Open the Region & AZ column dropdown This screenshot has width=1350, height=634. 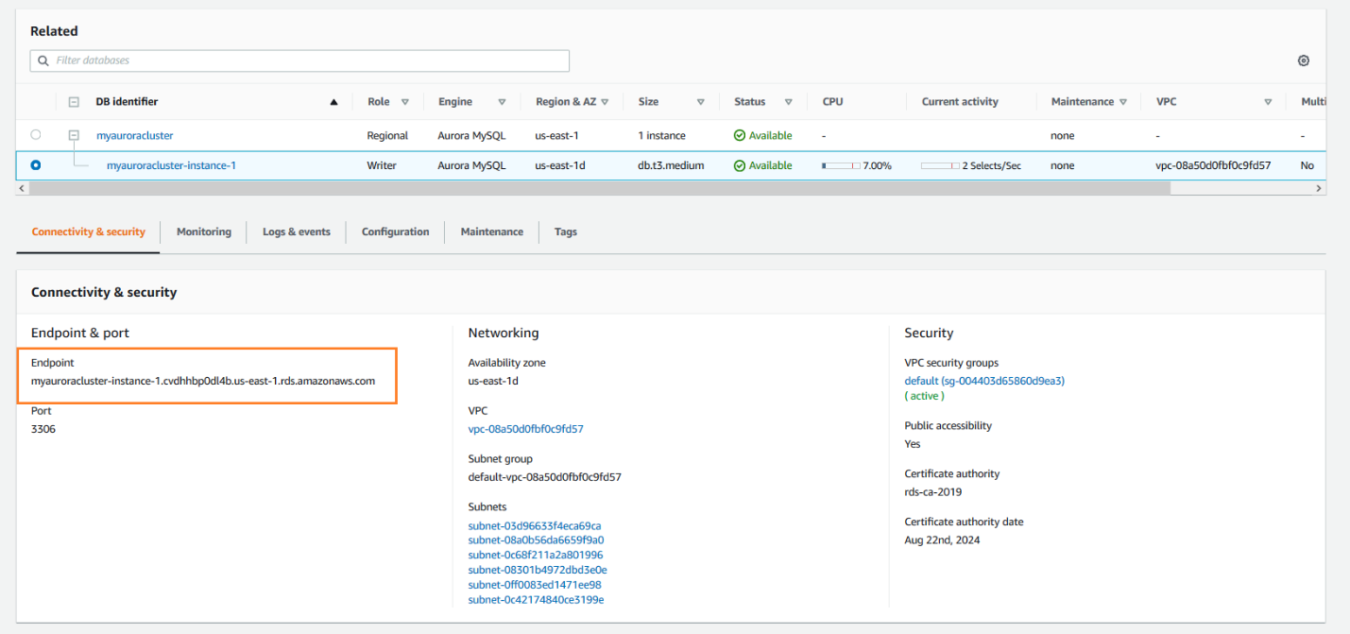coord(605,102)
